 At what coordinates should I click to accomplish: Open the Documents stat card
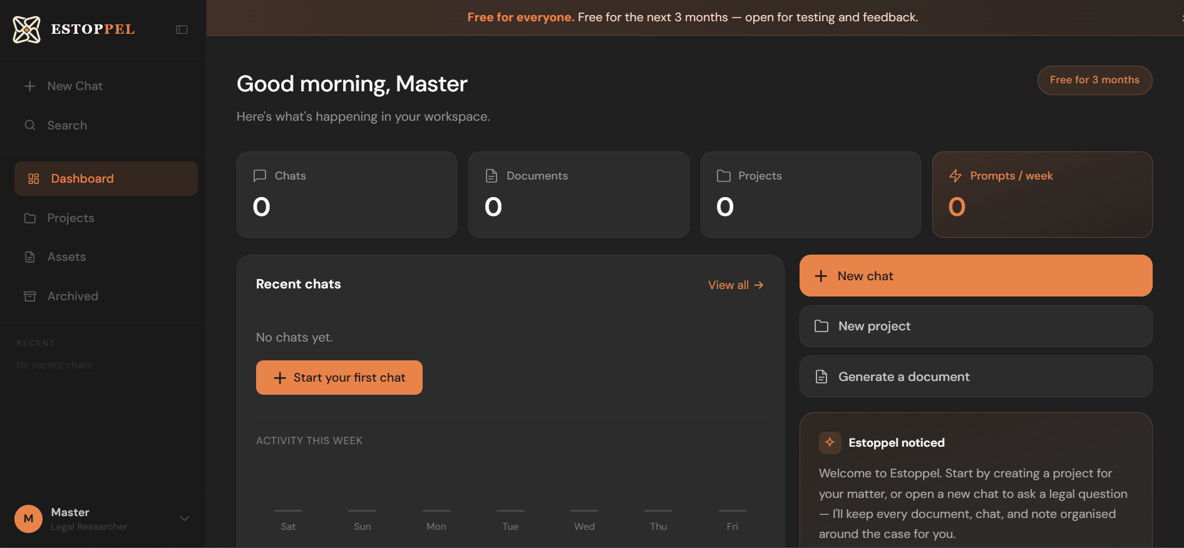579,195
